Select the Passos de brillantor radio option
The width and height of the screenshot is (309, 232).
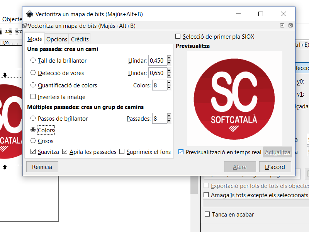[x=33, y=118]
